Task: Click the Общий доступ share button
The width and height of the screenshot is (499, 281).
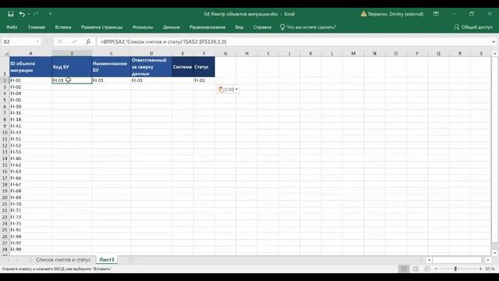Action: [x=473, y=27]
